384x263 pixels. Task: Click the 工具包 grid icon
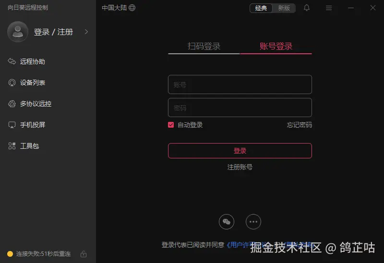pyautogui.click(x=12, y=146)
